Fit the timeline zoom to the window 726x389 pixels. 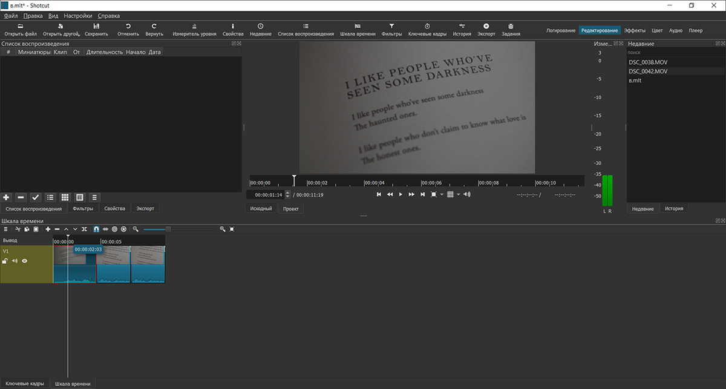point(232,229)
